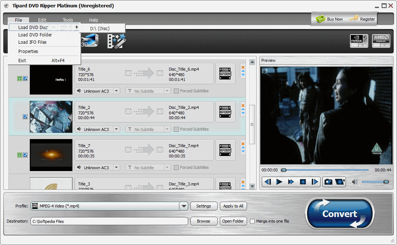The width and height of the screenshot is (397, 245).
Task: Open Title_2 audio track dropdown
Action: [x=117, y=129]
